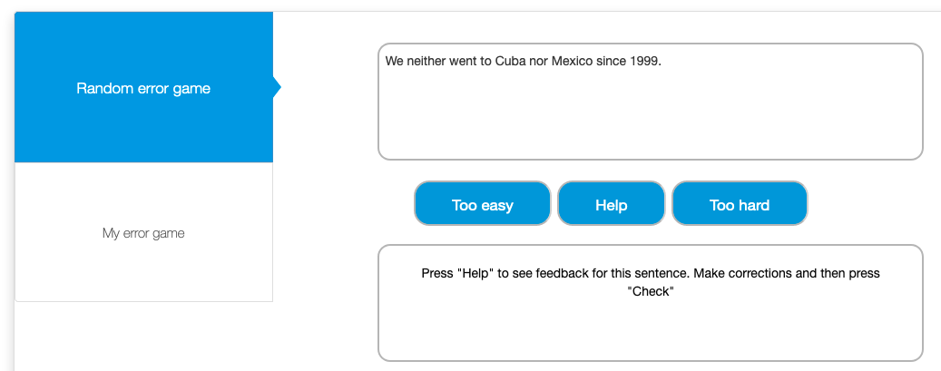
Task: Click the quoted "Check" text in feedback
Action: [650, 292]
